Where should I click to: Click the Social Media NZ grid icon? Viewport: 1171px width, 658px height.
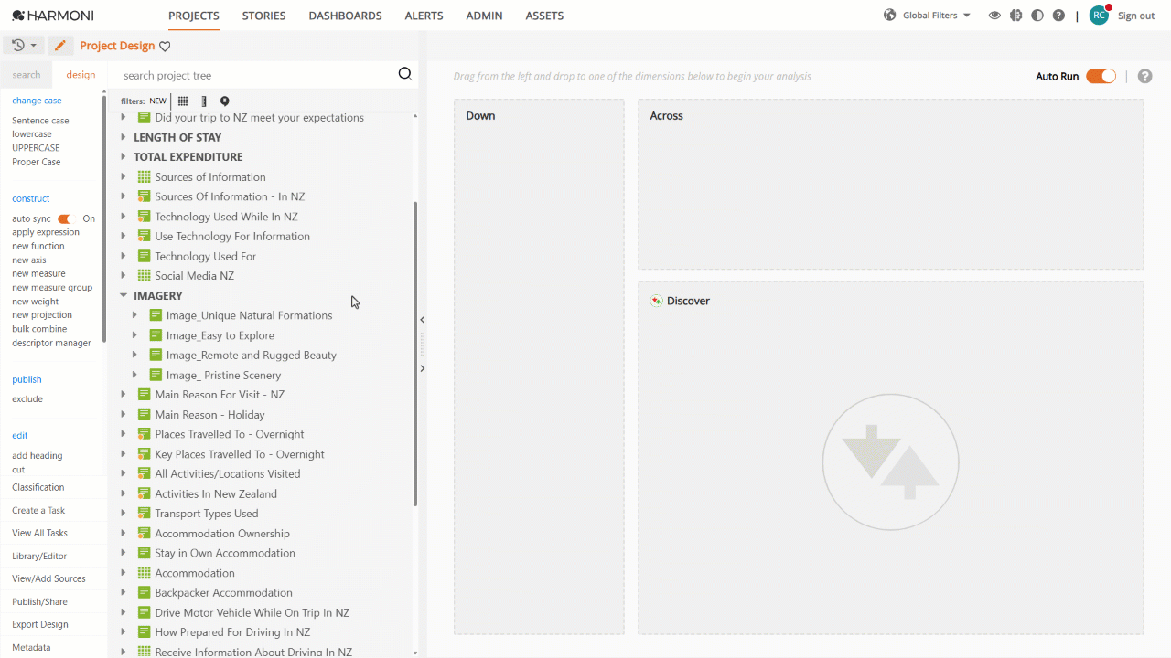[x=144, y=276]
